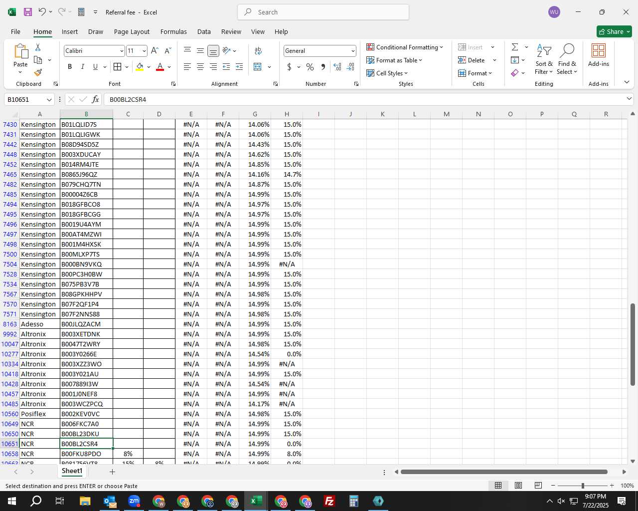Add a new sheet with plus button
The height and width of the screenshot is (511, 638).
112,472
